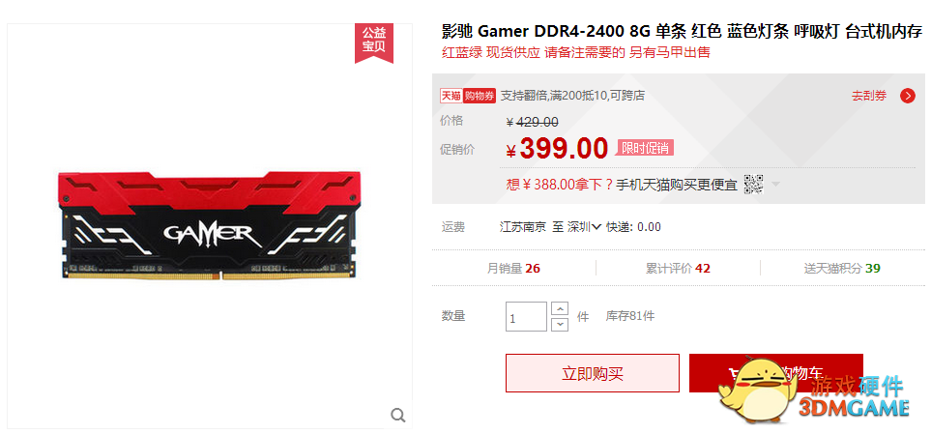The height and width of the screenshot is (434, 931).
Task: Click the 公益宝贝 red ribbon badge
Action: (374, 43)
